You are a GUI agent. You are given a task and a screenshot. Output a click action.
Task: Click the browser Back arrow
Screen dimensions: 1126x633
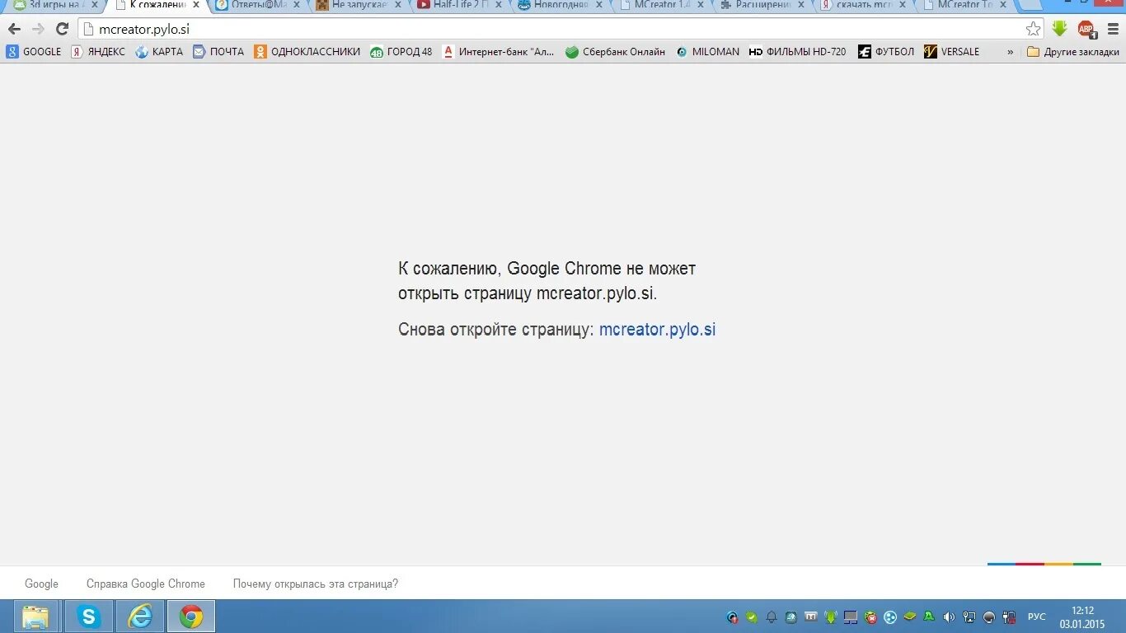tap(14, 29)
